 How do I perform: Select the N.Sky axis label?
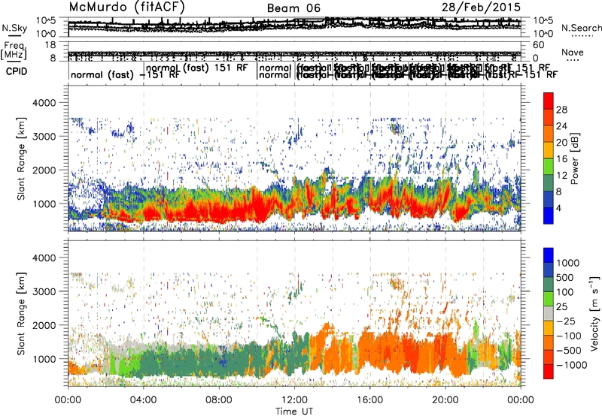pyautogui.click(x=14, y=29)
